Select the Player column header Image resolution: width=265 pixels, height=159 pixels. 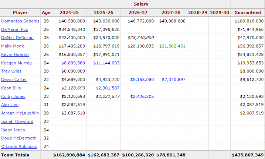(x=20, y=13)
